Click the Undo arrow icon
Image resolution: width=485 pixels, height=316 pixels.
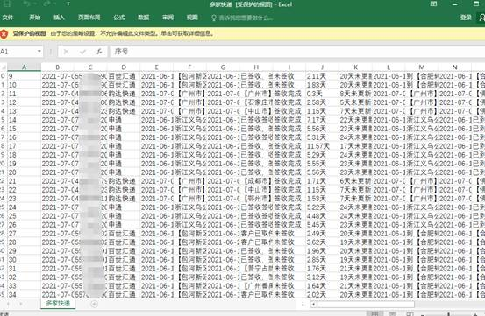[27, 4]
